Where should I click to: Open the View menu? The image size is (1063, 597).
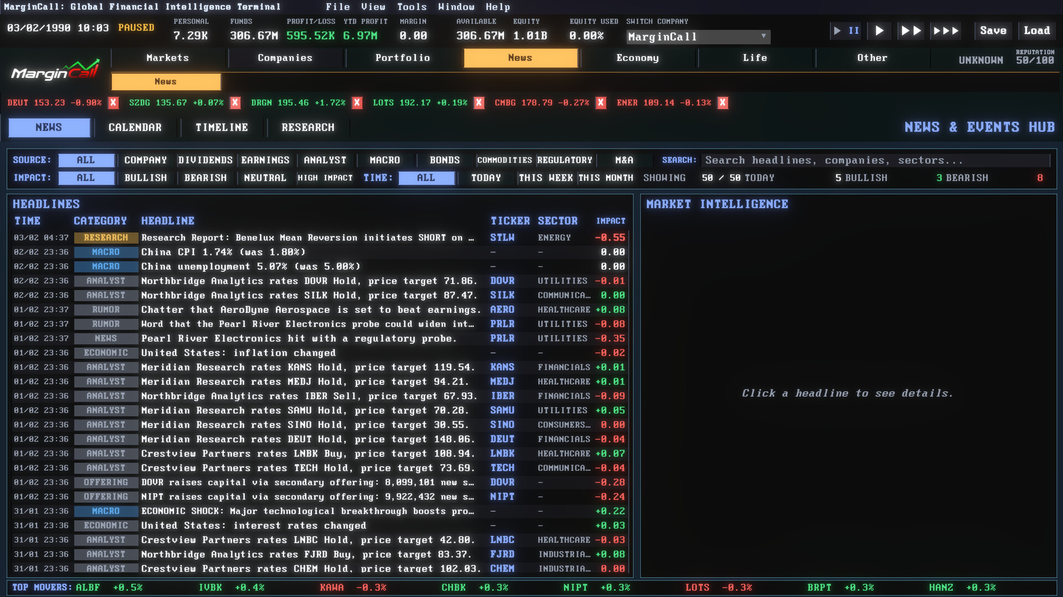pos(373,7)
